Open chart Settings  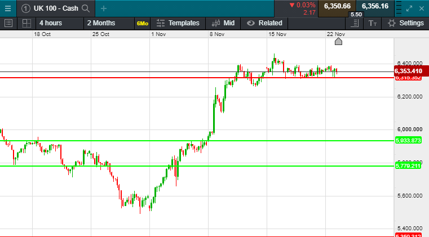(x=405, y=23)
